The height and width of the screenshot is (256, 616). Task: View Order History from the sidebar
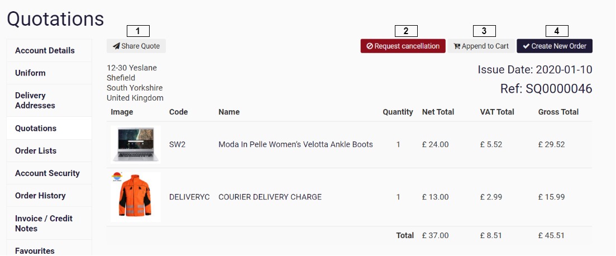40,196
